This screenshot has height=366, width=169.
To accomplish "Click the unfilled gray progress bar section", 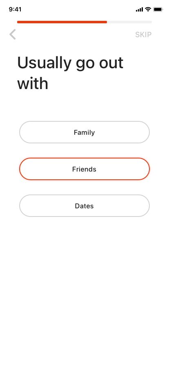I will click(129, 22).
